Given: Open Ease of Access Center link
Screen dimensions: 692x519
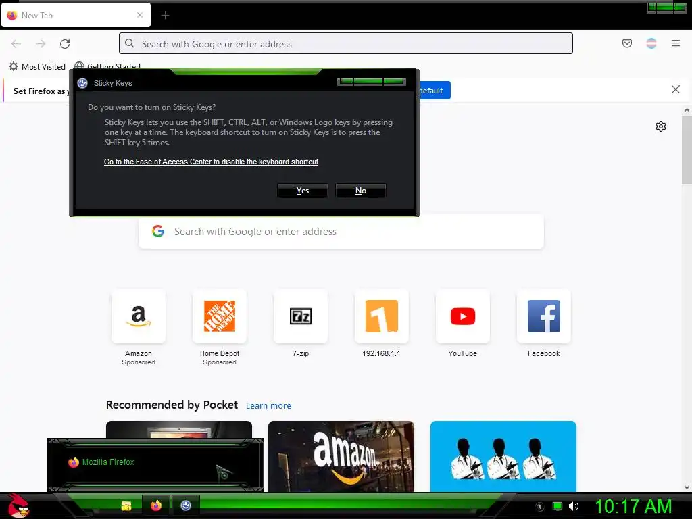Looking at the screenshot, I should click(x=211, y=162).
